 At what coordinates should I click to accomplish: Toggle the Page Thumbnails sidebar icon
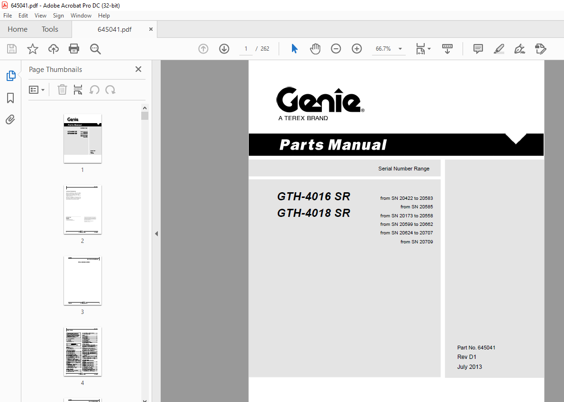tap(11, 76)
